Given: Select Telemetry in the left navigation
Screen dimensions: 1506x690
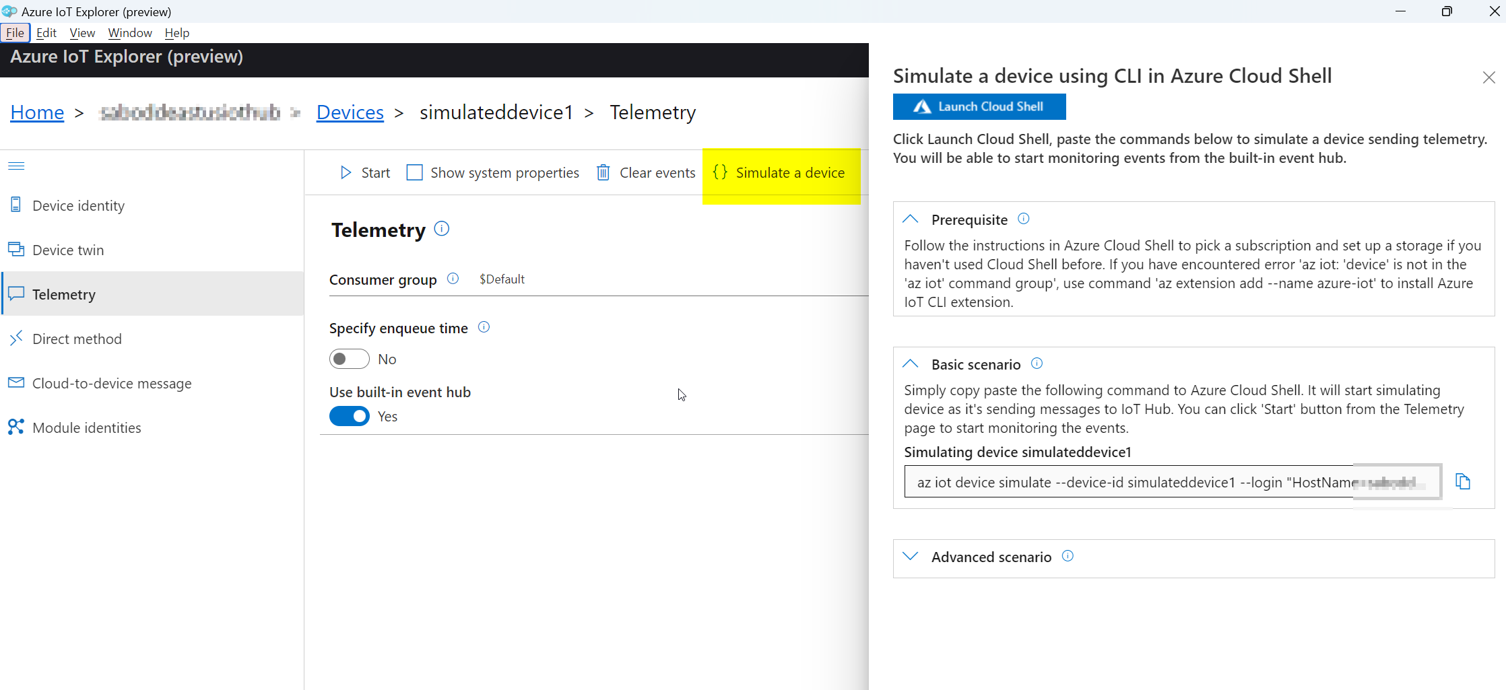Looking at the screenshot, I should [x=152, y=294].
